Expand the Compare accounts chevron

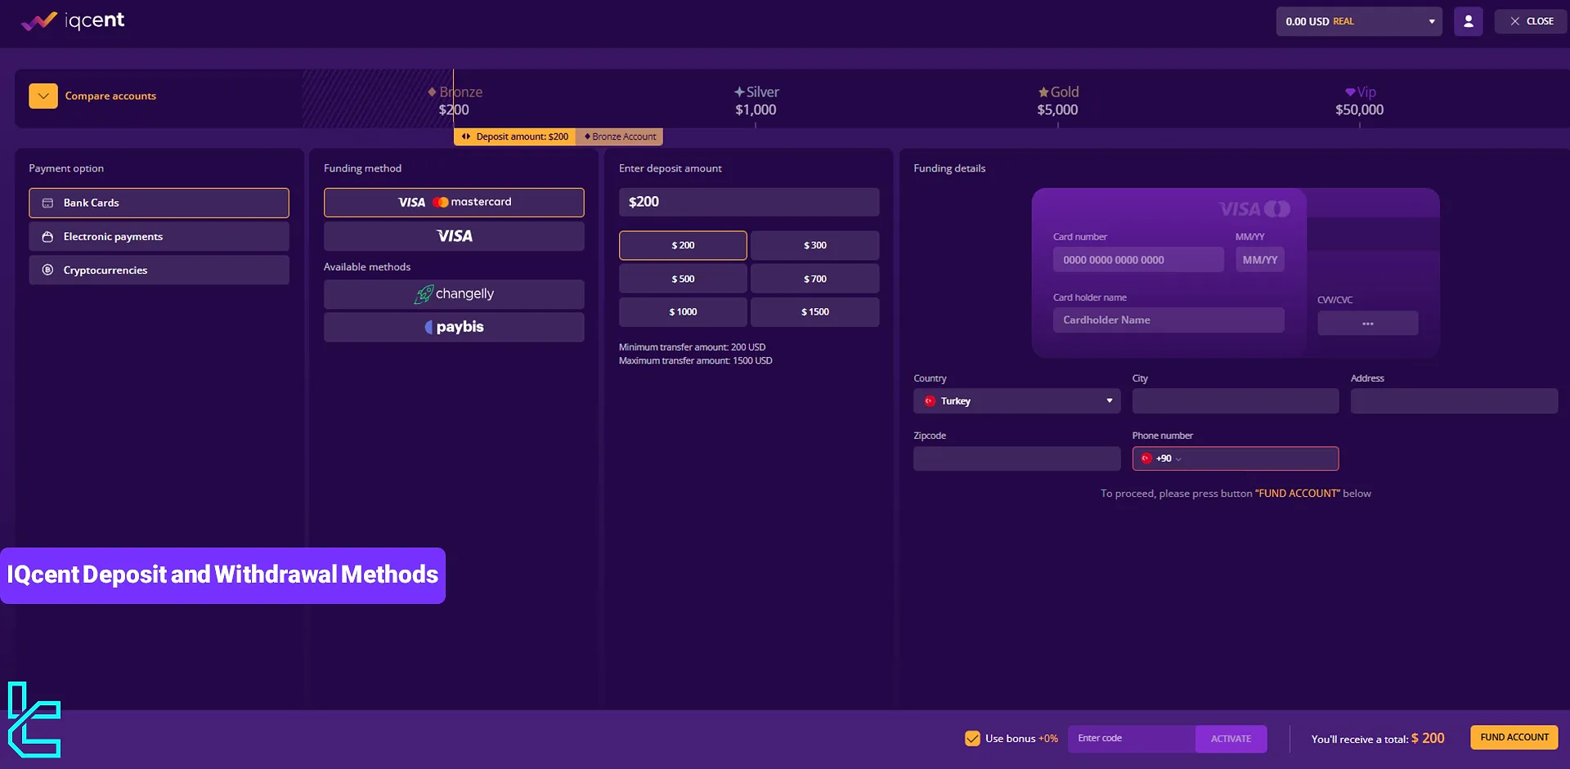43,96
